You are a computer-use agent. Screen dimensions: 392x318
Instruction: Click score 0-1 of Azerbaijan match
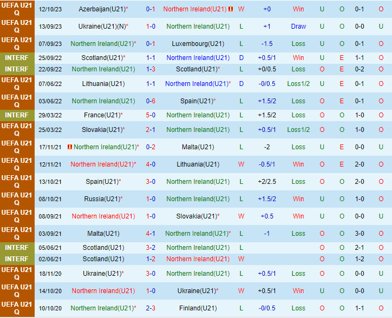(151, 9)
